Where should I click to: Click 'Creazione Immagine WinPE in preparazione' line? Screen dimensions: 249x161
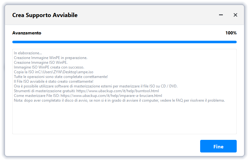50,58
